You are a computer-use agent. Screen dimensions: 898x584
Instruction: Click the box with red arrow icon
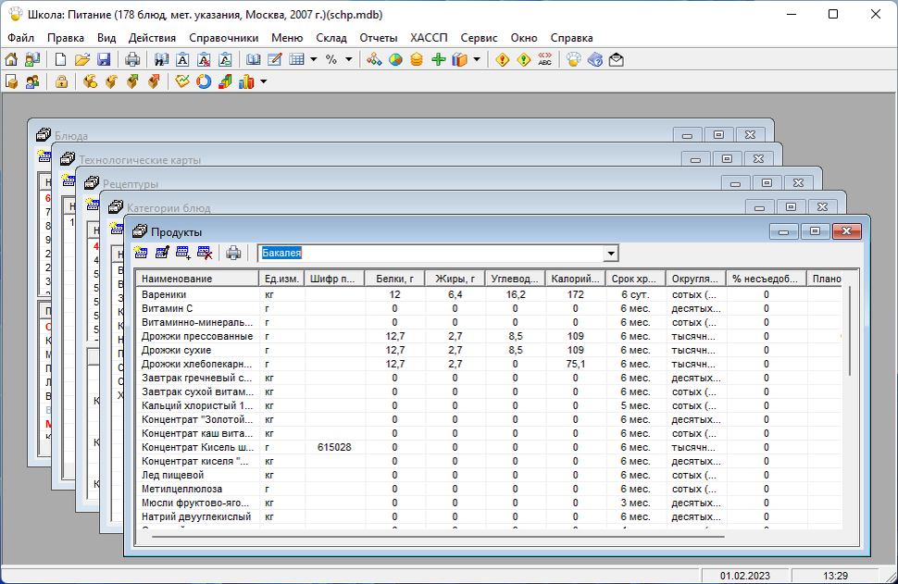click(154, 81)
